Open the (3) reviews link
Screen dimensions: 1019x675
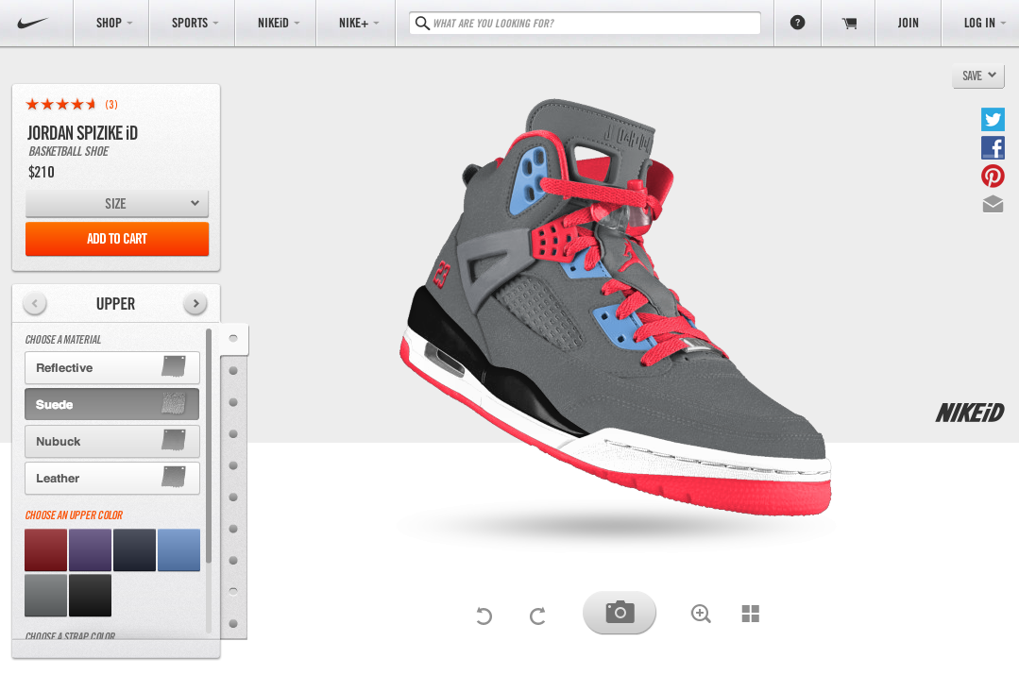[x=111, y=104]
